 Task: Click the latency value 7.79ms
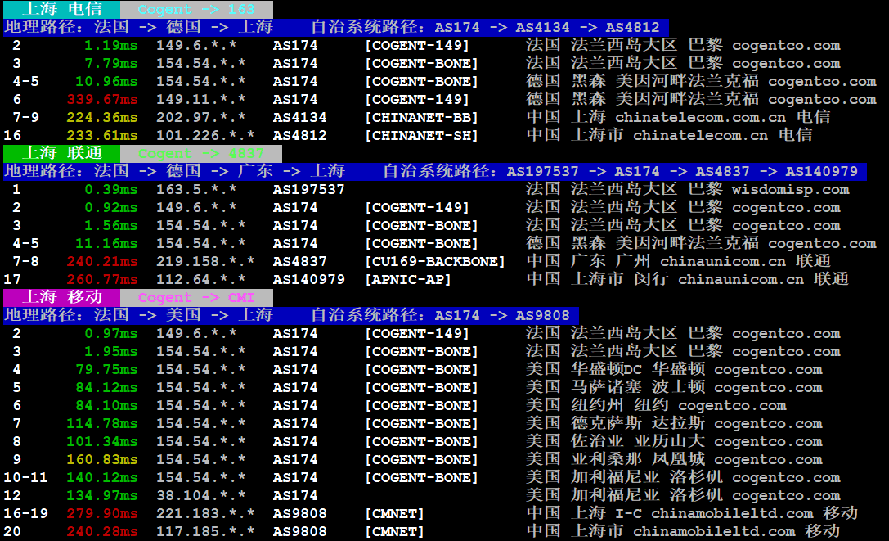[x=111, y=64]
